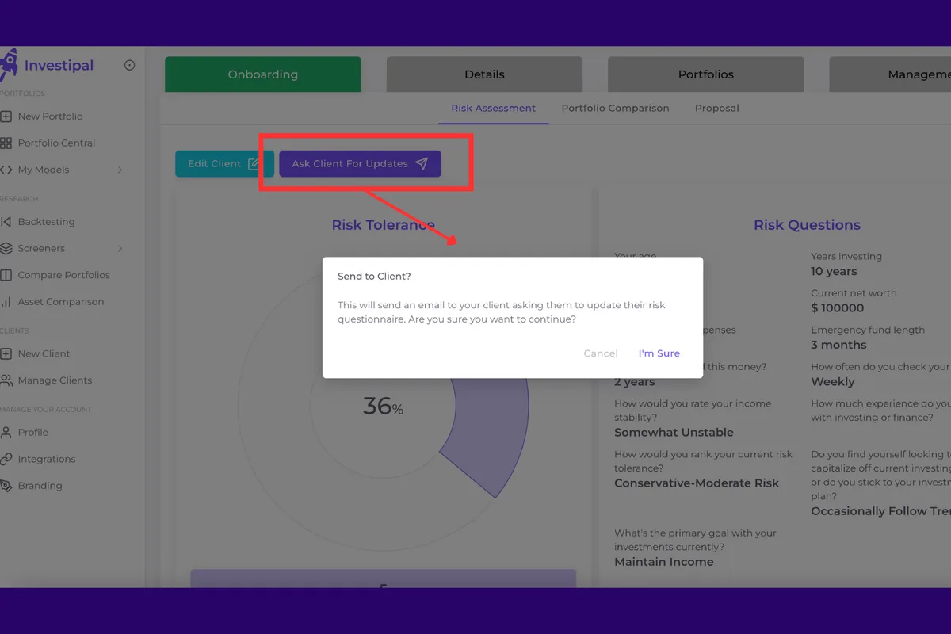951x634 pixels.
Task: Open the Onboarding tab
Action: coord(262,74)
